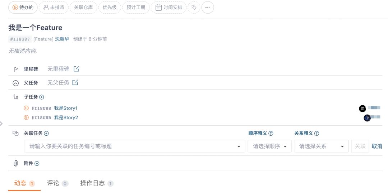Open the 待办的 status selector
The width and height of the screenshot is (388, 193).
(23, 7)
